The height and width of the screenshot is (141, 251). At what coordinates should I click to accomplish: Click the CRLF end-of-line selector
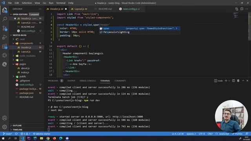tap(210, 134)
